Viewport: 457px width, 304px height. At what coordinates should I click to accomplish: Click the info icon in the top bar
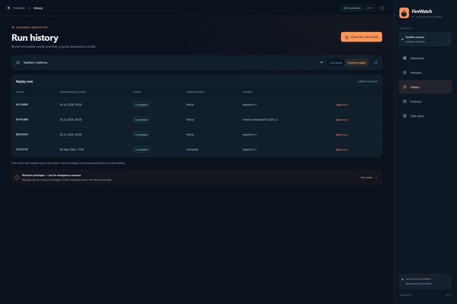tap(382, 8)
